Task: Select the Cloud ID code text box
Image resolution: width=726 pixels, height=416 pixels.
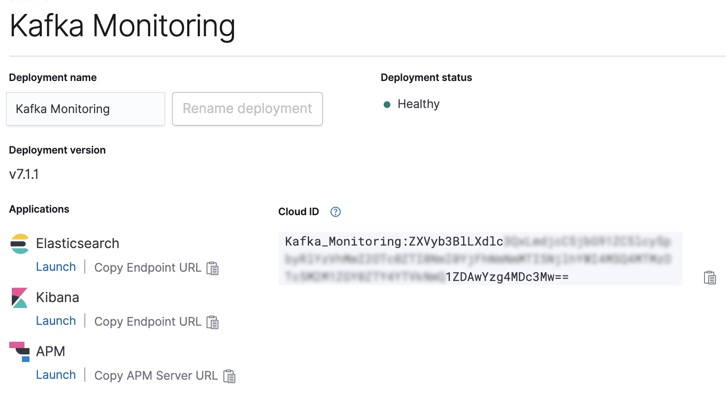Action: click(481, 259)
